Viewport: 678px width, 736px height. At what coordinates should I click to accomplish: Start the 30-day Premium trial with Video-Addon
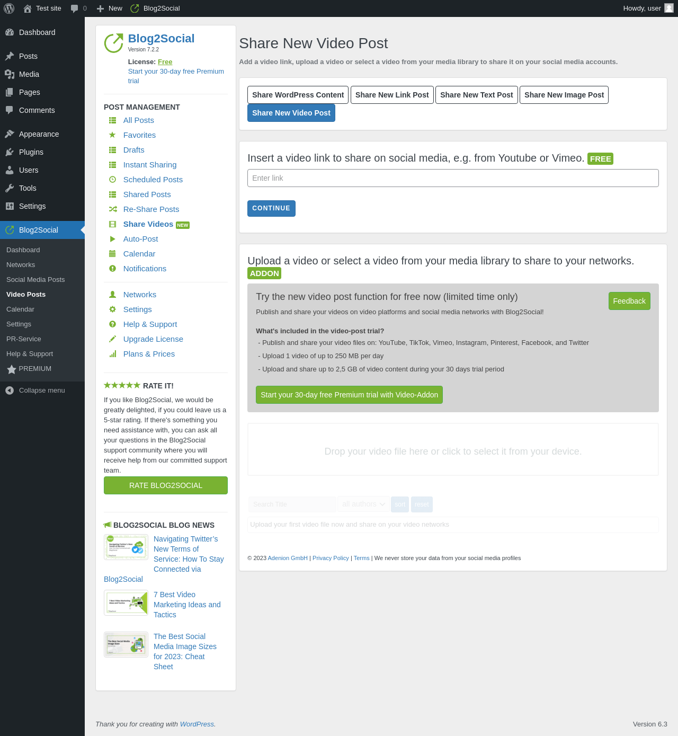349,395
